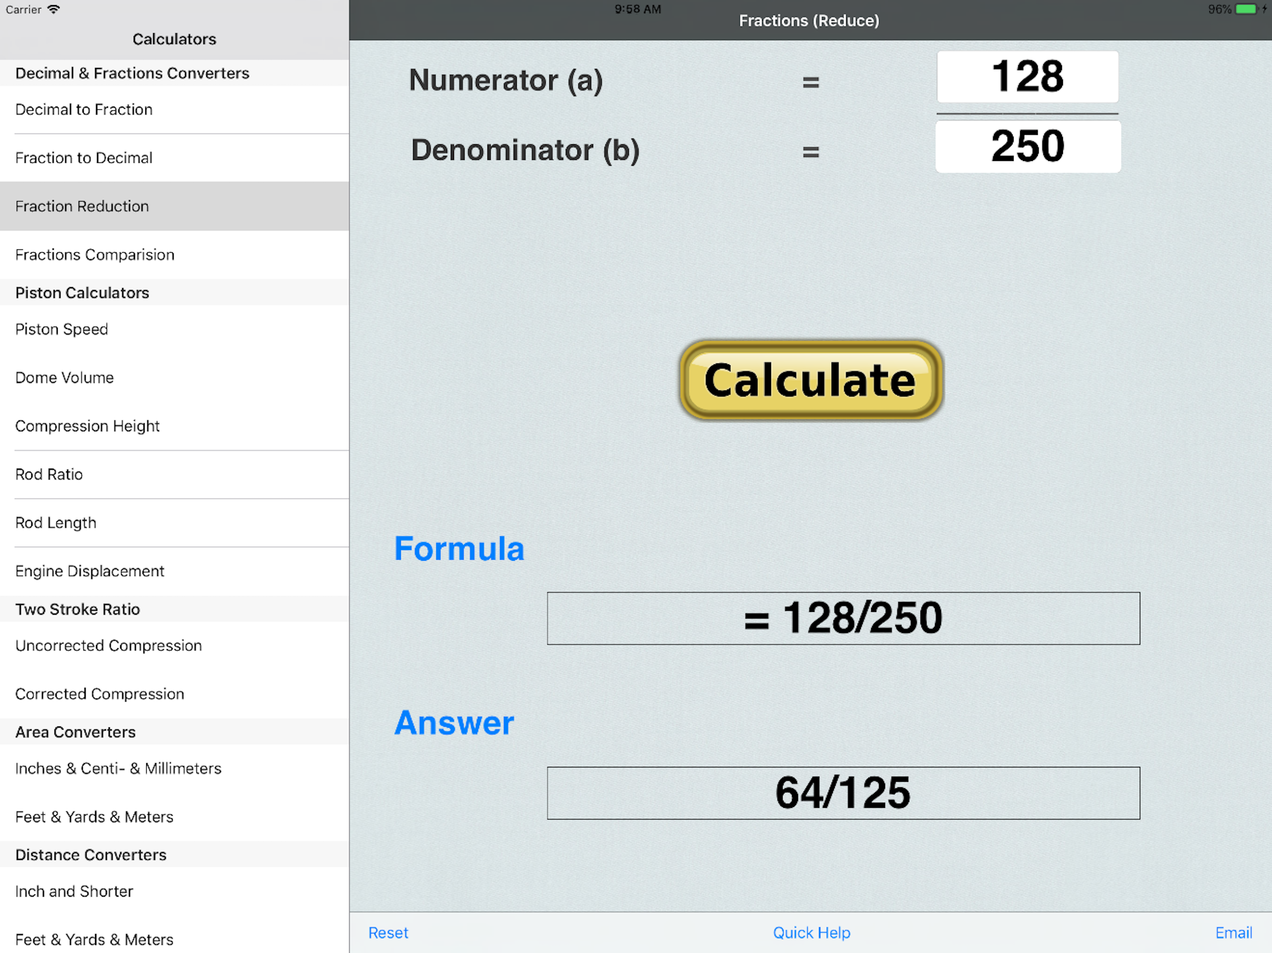
Task: Choose Rod Length calculator
Action: (56, 523)
